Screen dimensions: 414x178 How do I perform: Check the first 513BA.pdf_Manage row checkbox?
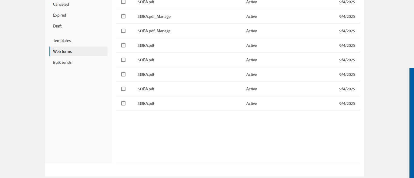[x=123, y=16]
